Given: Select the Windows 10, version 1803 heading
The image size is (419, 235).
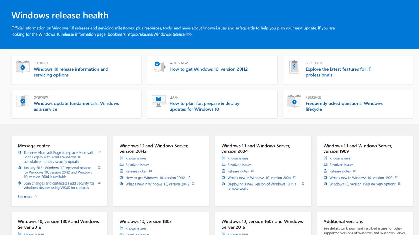Looking at the screenshot, I should click(x=146, y=221).
